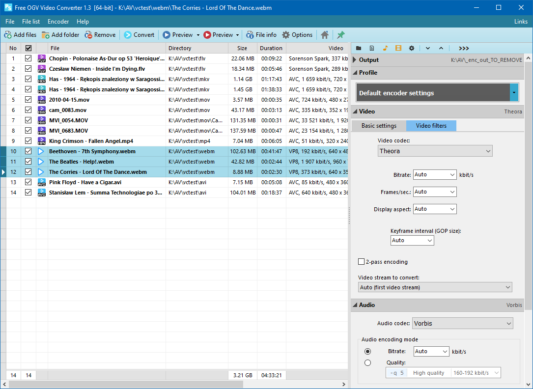Open the Audio codec Vorbis dropdown
The width and height of the screenshot is (533, 389).
point(462,324)
